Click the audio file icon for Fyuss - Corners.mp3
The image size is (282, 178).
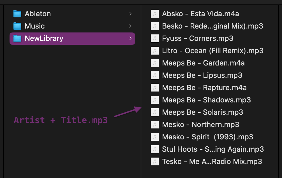pos(155,38)
